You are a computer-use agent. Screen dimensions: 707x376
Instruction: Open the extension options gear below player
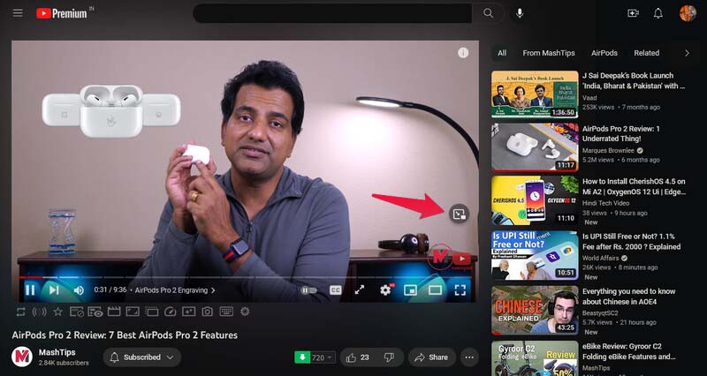coord(245,312)
